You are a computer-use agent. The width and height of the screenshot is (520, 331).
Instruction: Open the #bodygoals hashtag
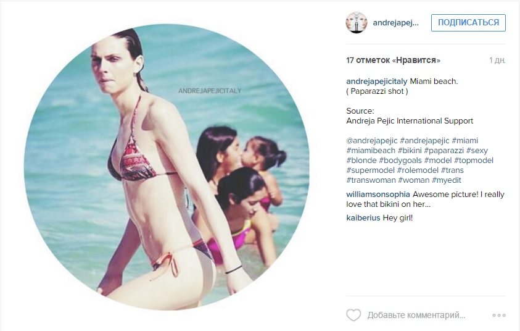(x=400, y=161)
